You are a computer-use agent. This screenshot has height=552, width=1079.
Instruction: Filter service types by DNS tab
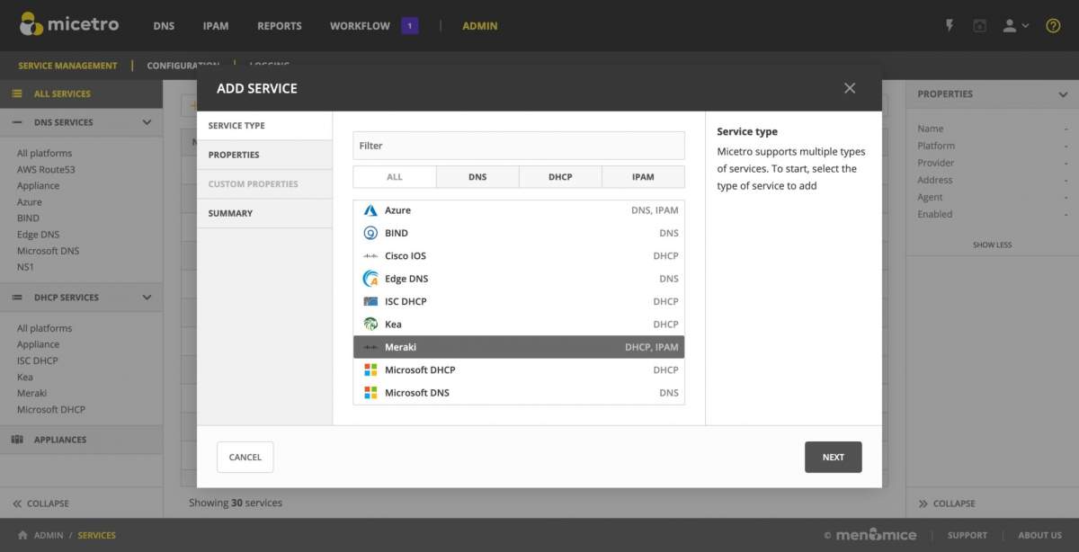(x=477, y=177)
